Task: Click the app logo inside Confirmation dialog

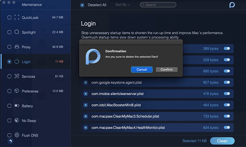Action: (93, 57)
